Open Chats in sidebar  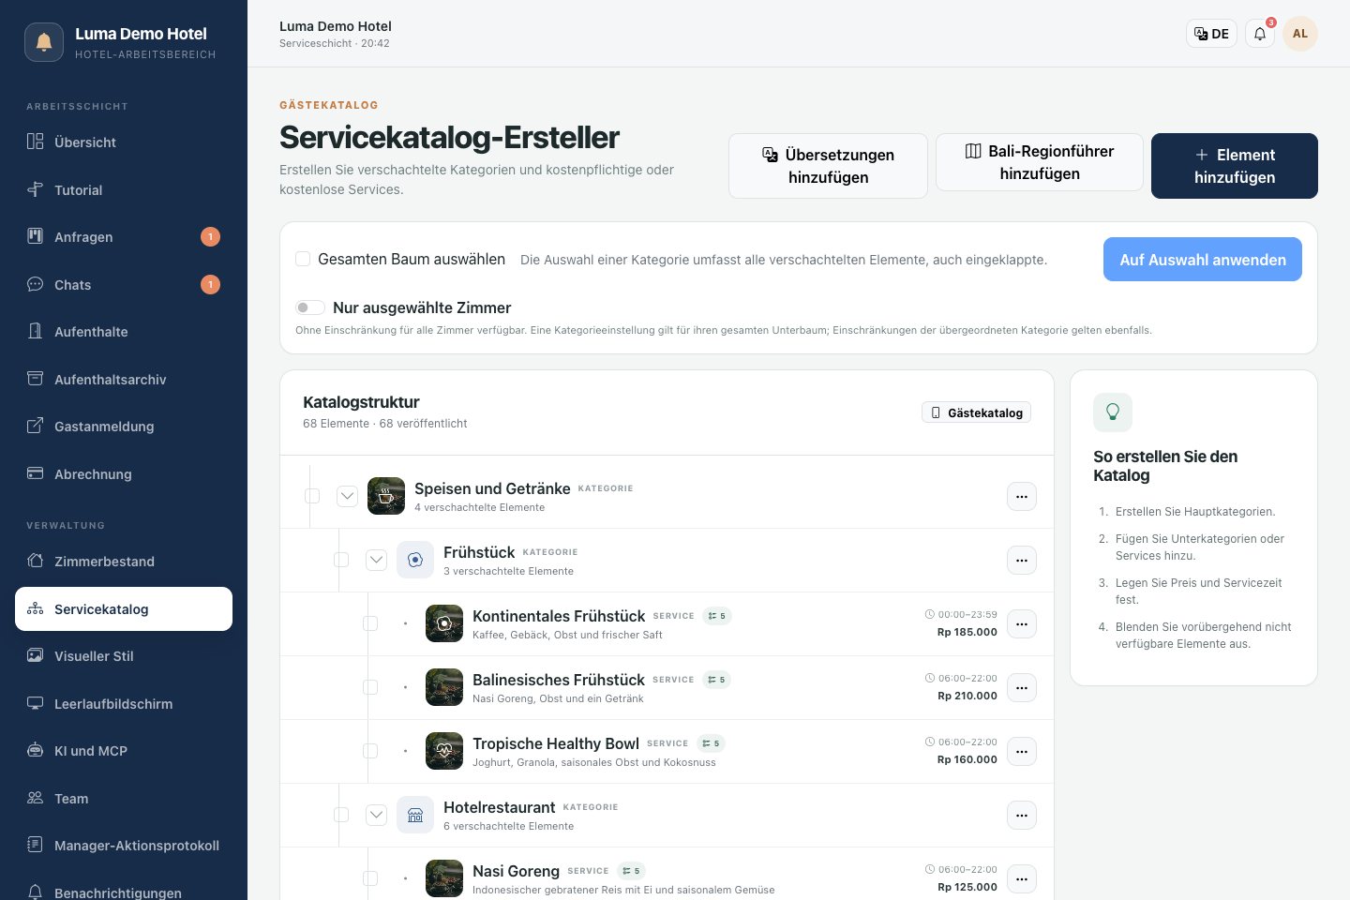coord(124,284)
